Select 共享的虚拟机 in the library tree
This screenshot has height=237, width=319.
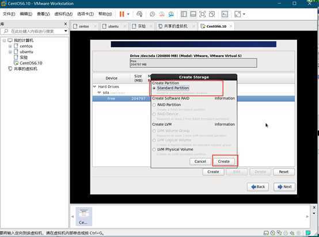25,68
